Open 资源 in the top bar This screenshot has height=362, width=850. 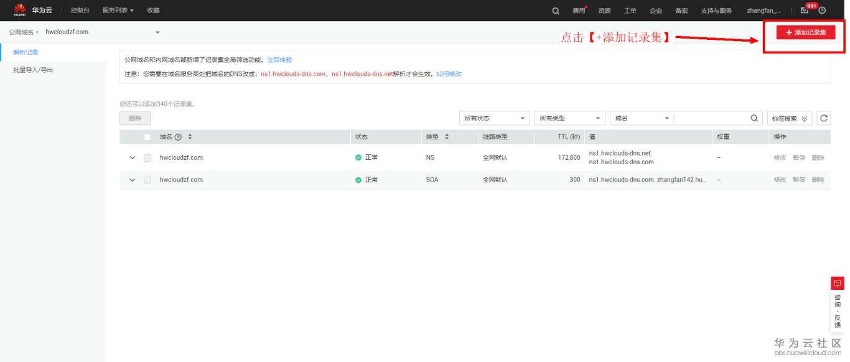click(x=604, y=11)
